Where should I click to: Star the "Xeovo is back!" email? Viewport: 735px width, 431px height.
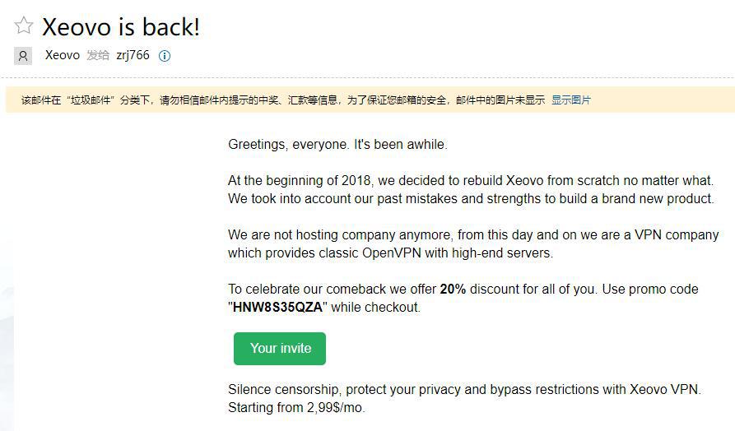pos(24,26)
